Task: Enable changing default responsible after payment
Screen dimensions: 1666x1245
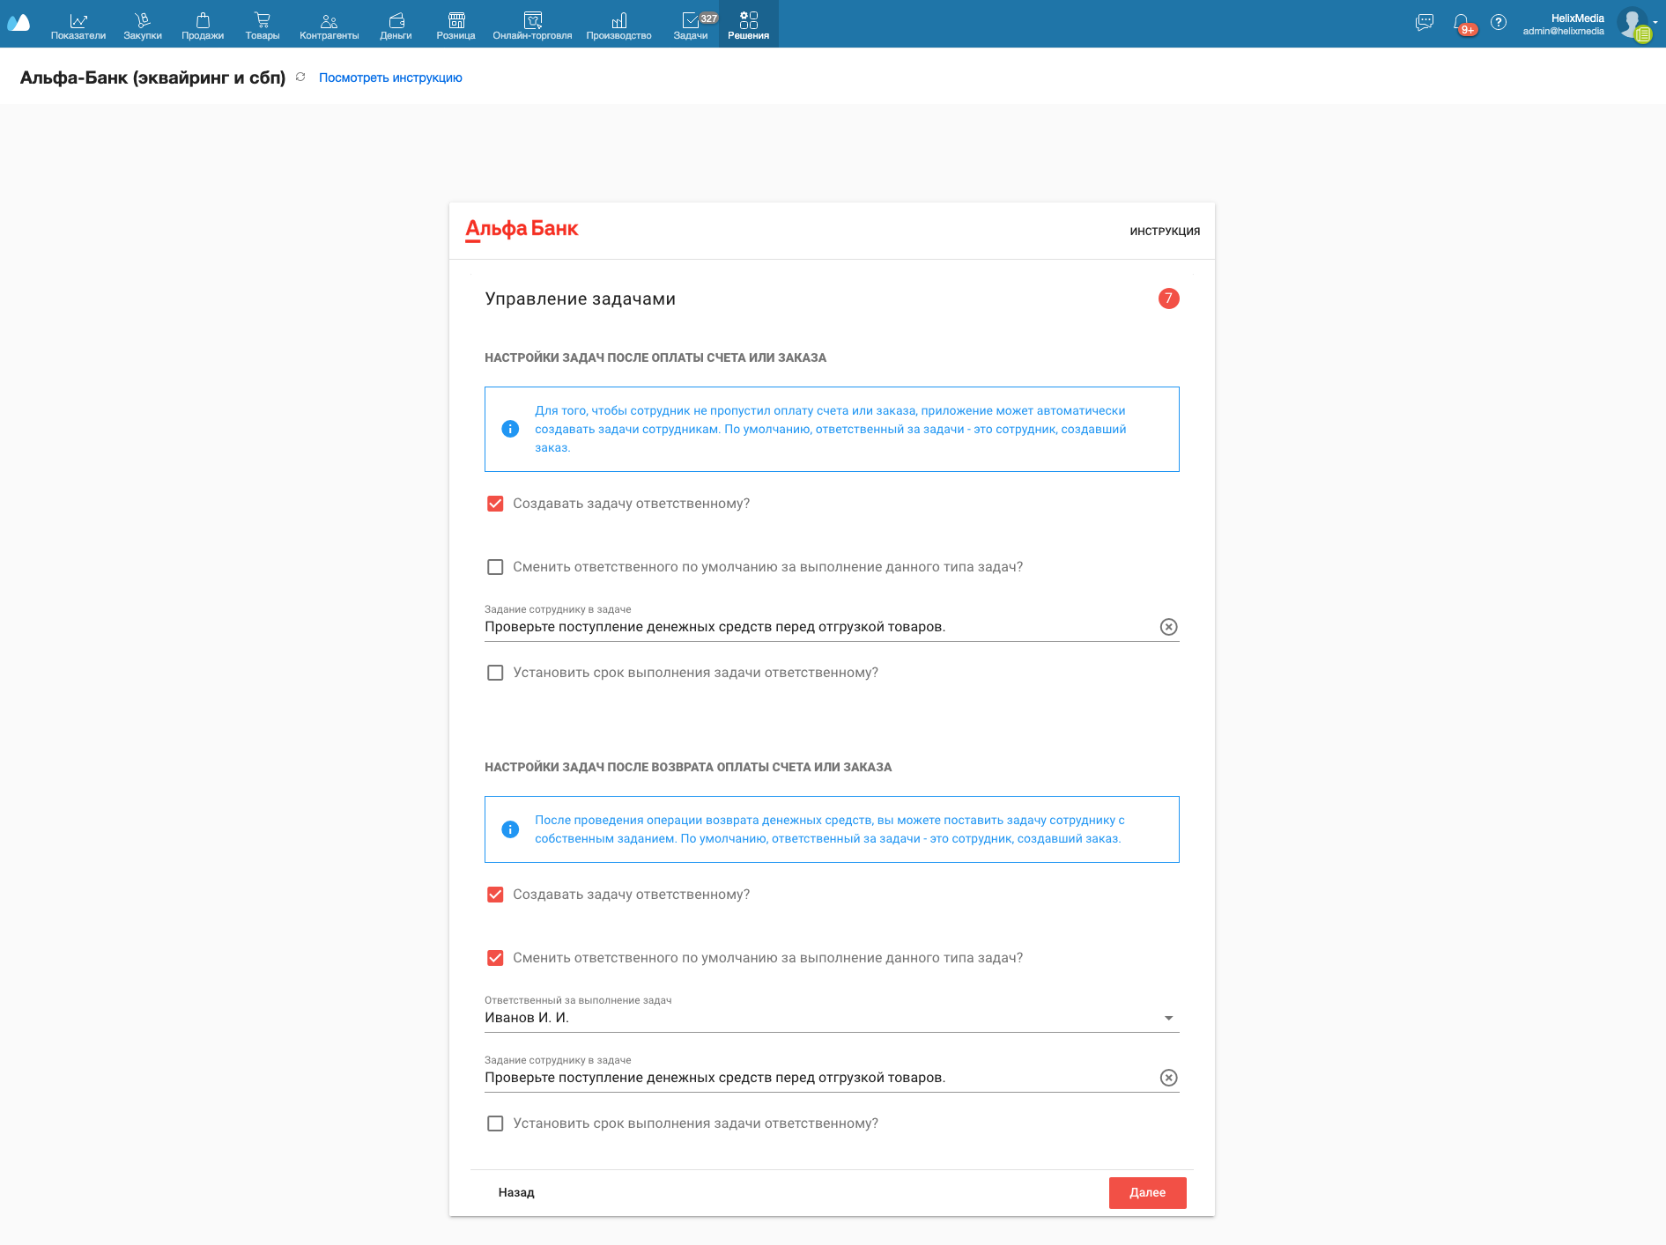Action: (495, 567)
